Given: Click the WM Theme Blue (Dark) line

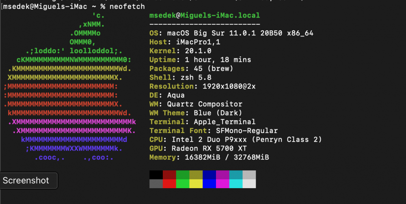Looking at the screenshot, I should [196, 113].
